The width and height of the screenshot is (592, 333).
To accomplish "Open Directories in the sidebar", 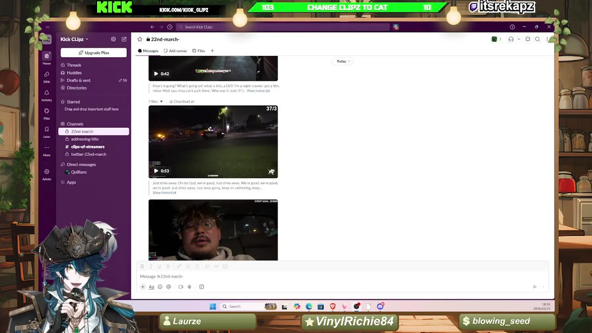I will (76, 88).
